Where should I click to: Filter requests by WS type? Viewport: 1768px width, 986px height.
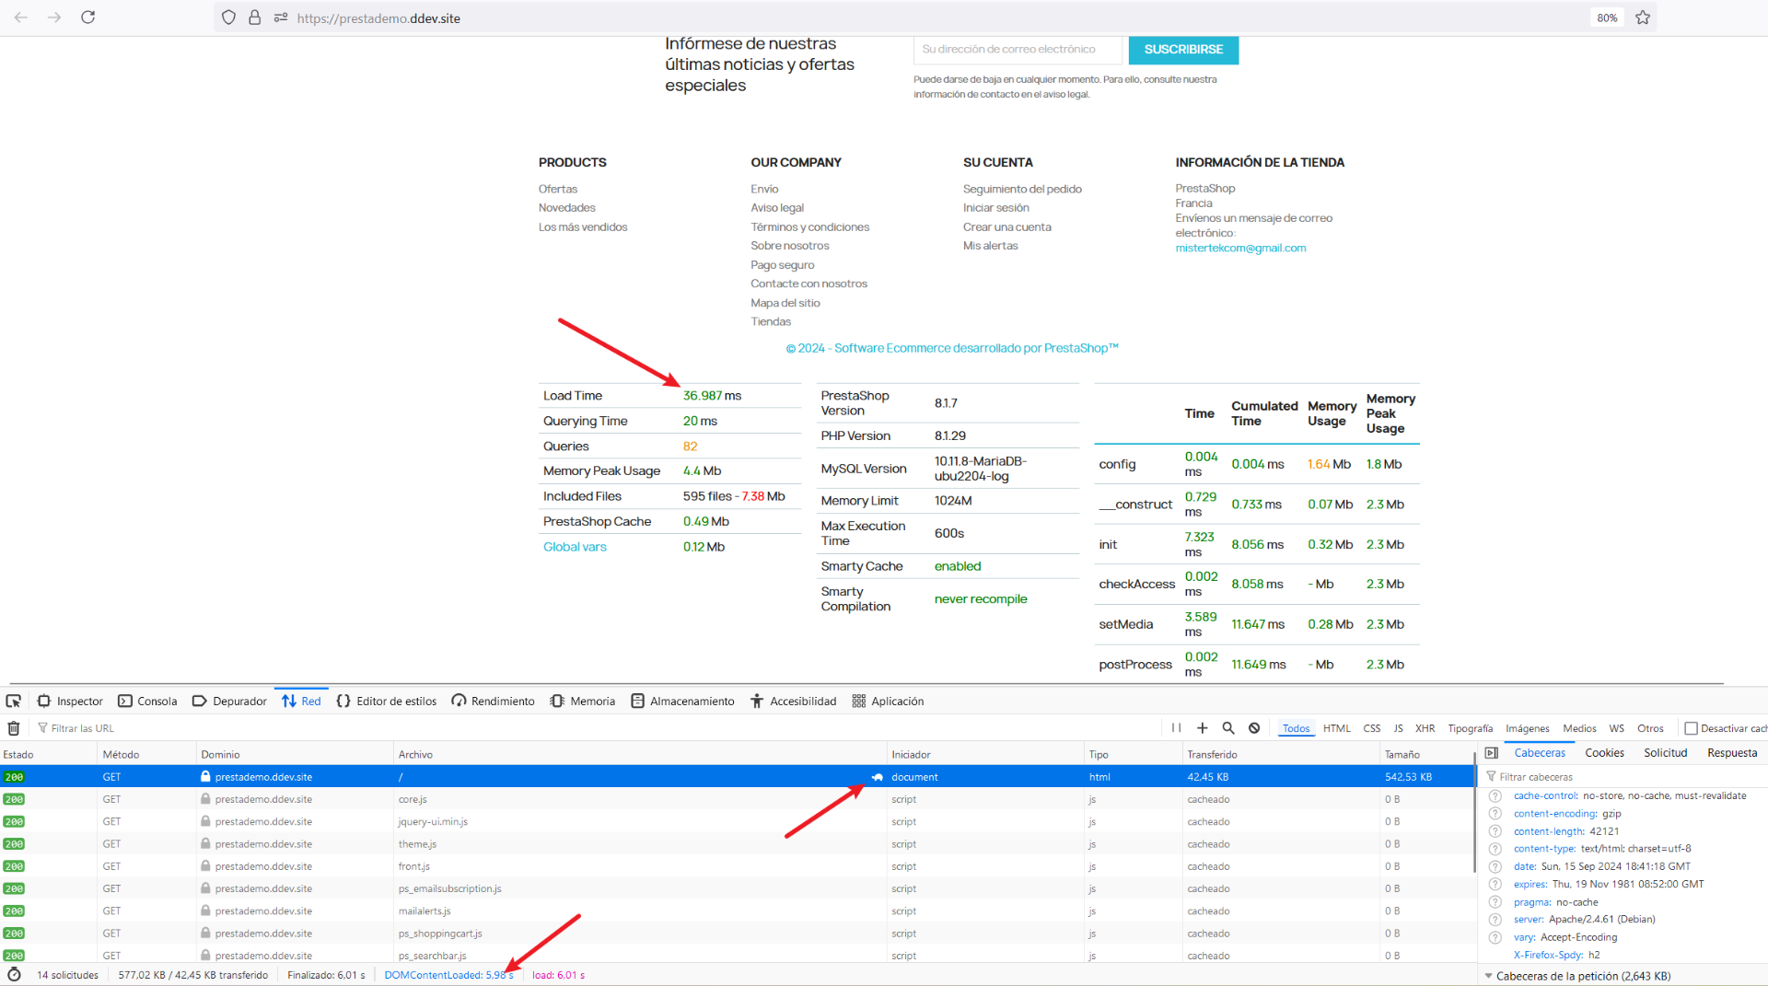pyautogui.click(x=1616, y=728)
